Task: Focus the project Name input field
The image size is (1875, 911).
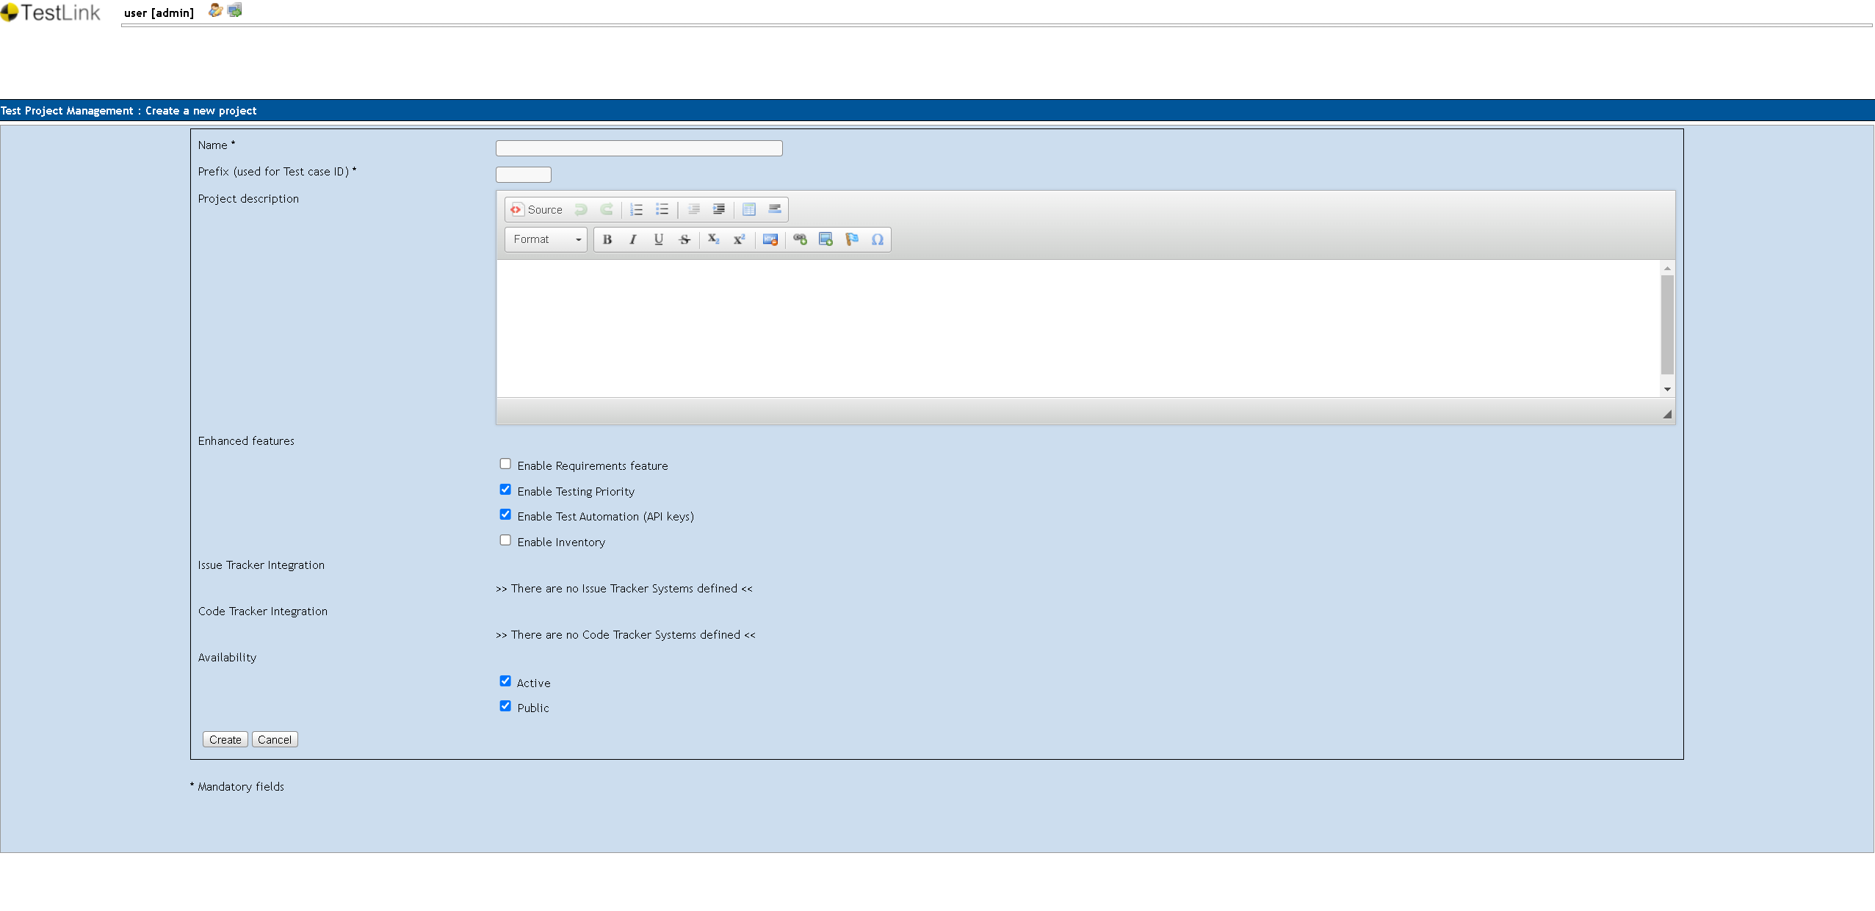Action: point(638,148)
